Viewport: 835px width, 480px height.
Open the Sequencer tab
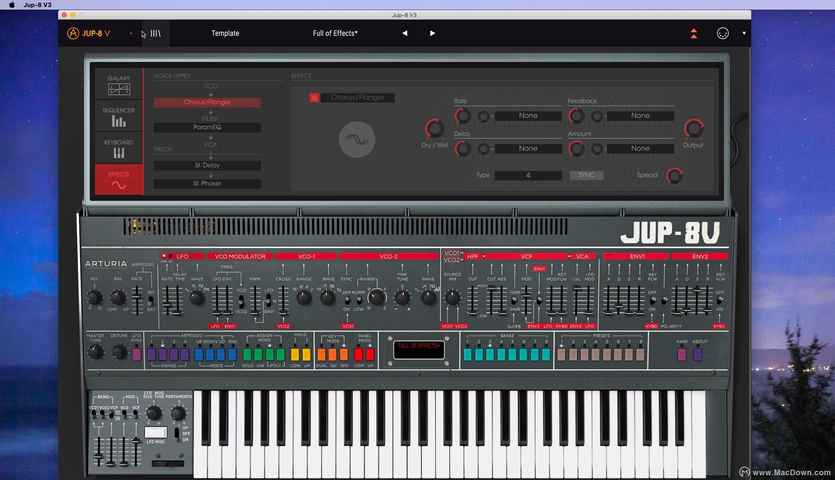coord(119,116)
